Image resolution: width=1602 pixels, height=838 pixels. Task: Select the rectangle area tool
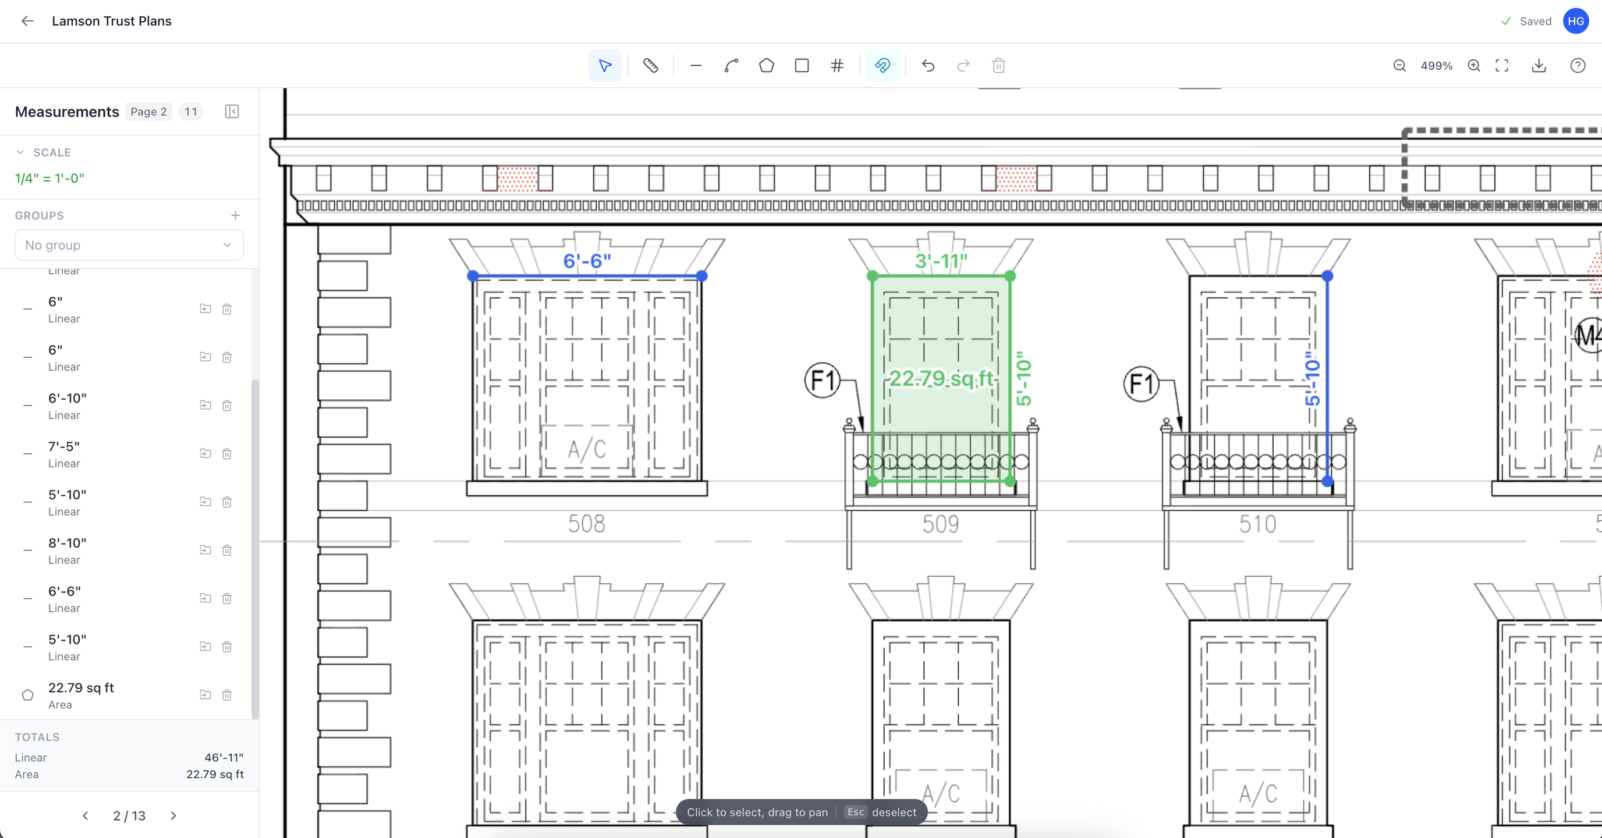[x=802, y=65]
